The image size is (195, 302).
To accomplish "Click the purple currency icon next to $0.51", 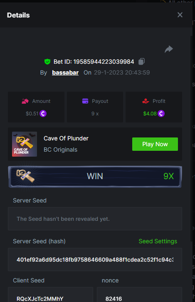I will [x=43, y=113].
